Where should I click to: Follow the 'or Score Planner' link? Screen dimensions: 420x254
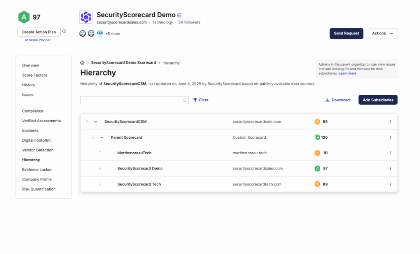38,40
